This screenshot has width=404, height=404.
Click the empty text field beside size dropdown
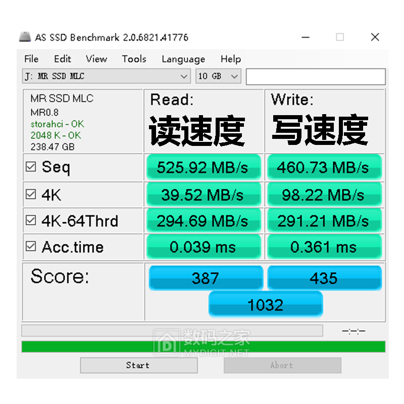tap(316, 77)
